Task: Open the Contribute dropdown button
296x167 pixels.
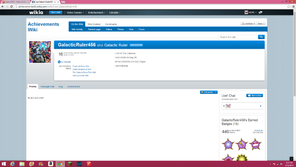Action: [x=248, y=24]
